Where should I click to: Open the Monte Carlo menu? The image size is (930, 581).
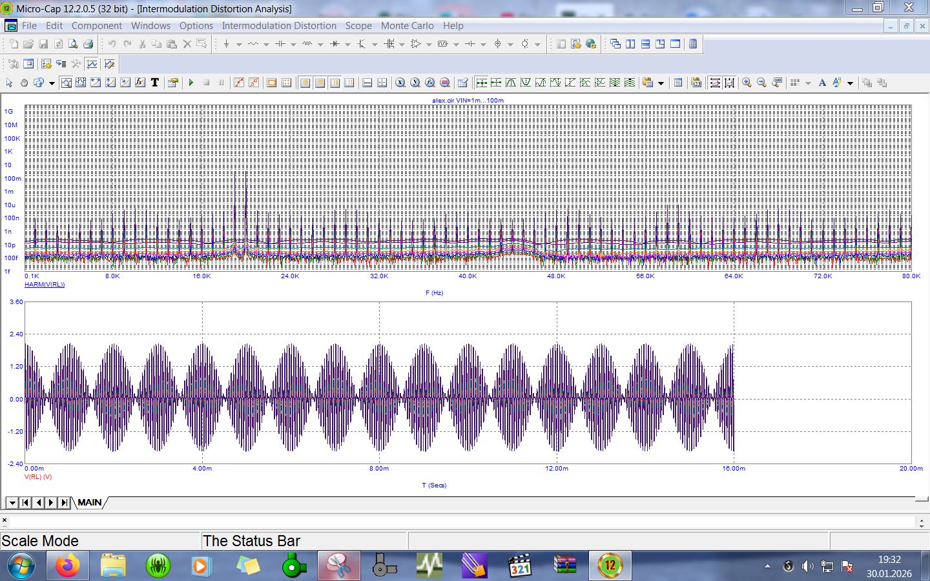click(407, 26)
